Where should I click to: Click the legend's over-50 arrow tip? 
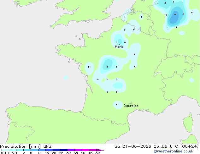pyautogui.click(x=100, y=150)
